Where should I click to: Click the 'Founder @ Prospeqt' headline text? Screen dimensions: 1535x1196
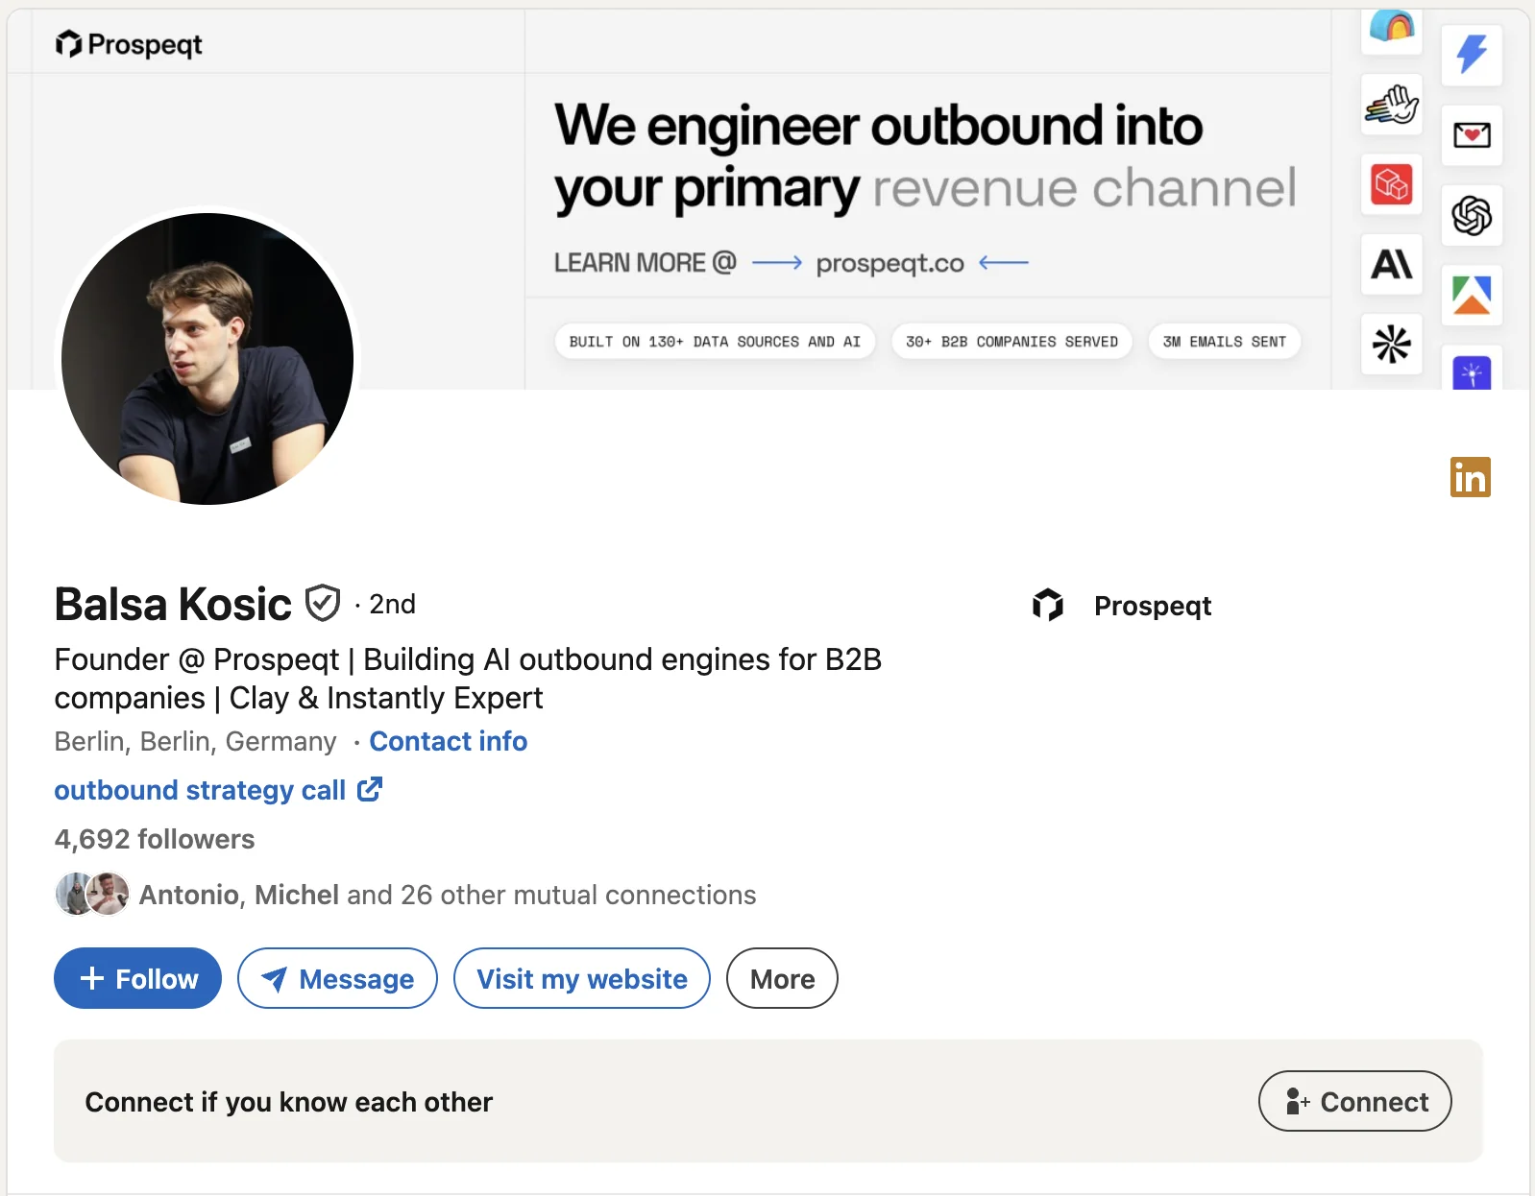tap(468, 679)
